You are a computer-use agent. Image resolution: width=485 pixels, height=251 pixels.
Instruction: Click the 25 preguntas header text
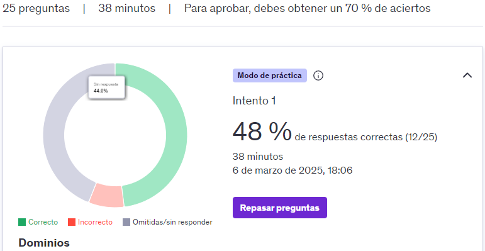click(36, 8)
